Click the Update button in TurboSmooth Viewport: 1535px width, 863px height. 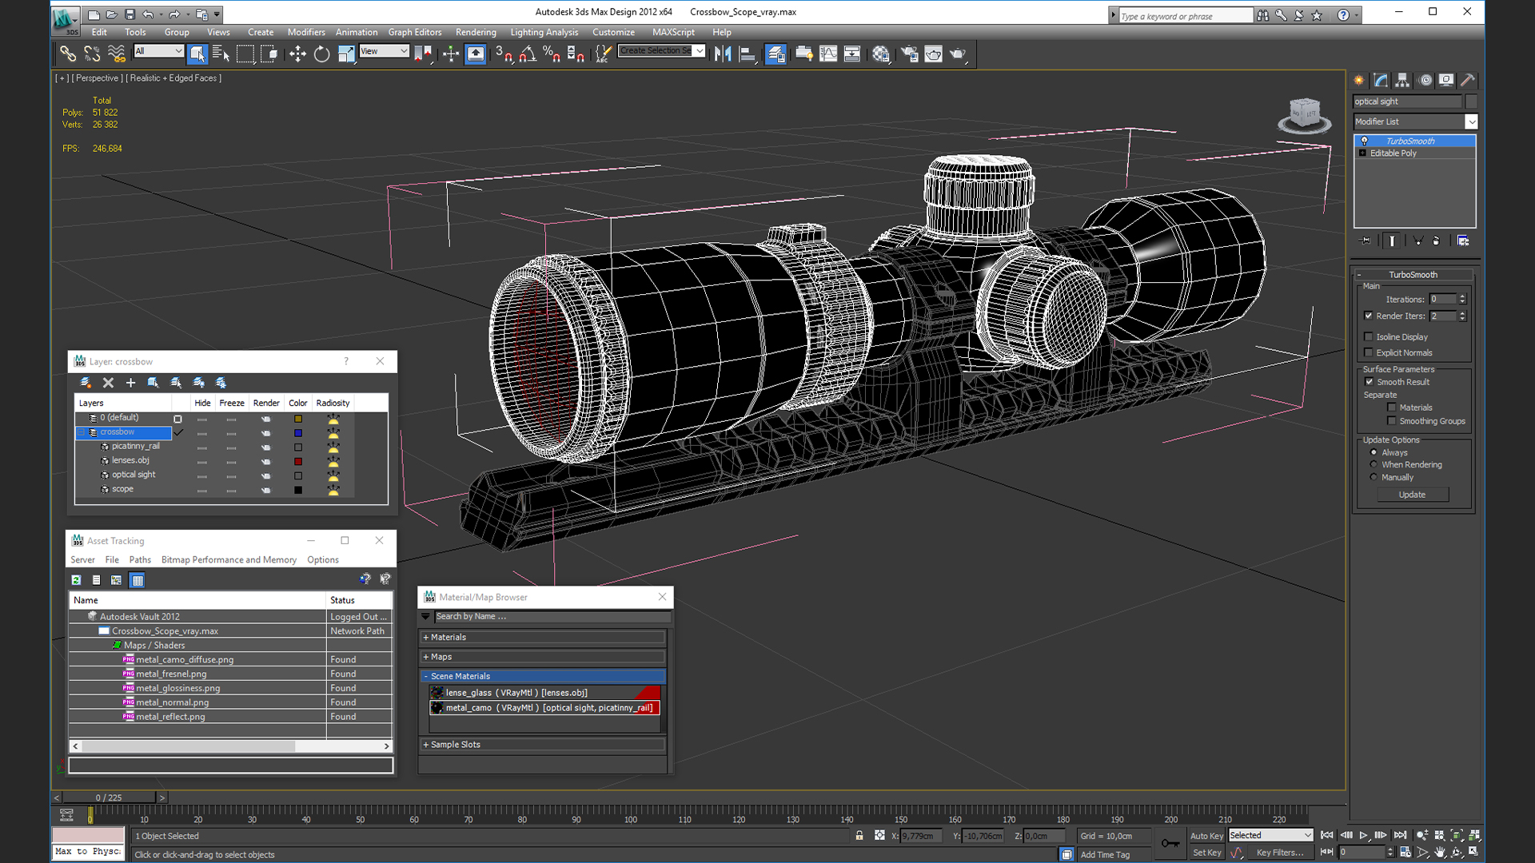pyautogui.click(x=1412, y=495)
